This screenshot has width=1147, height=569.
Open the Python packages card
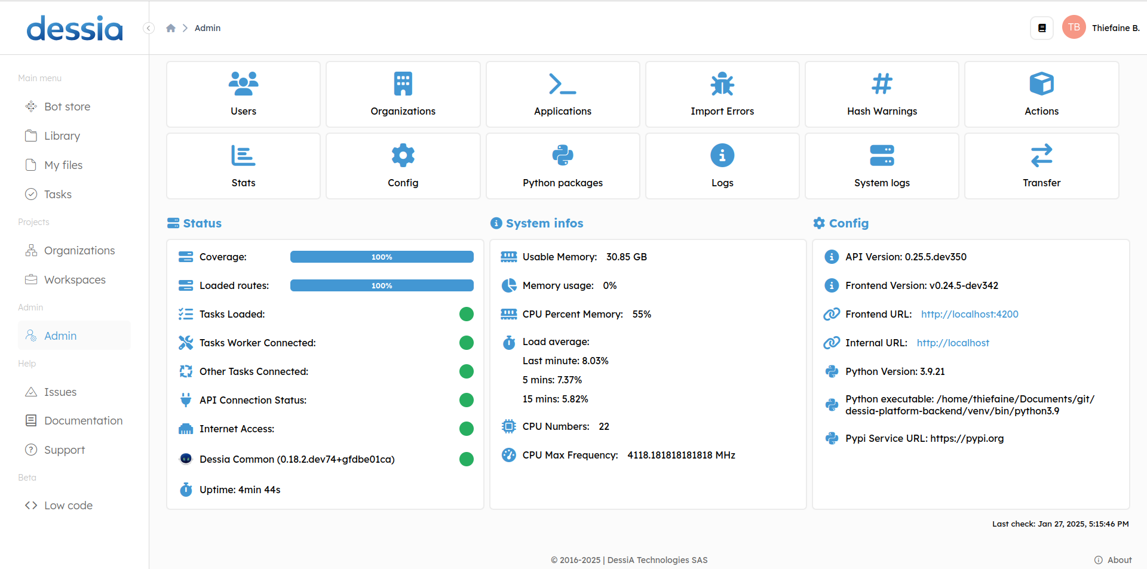(563, 166)
